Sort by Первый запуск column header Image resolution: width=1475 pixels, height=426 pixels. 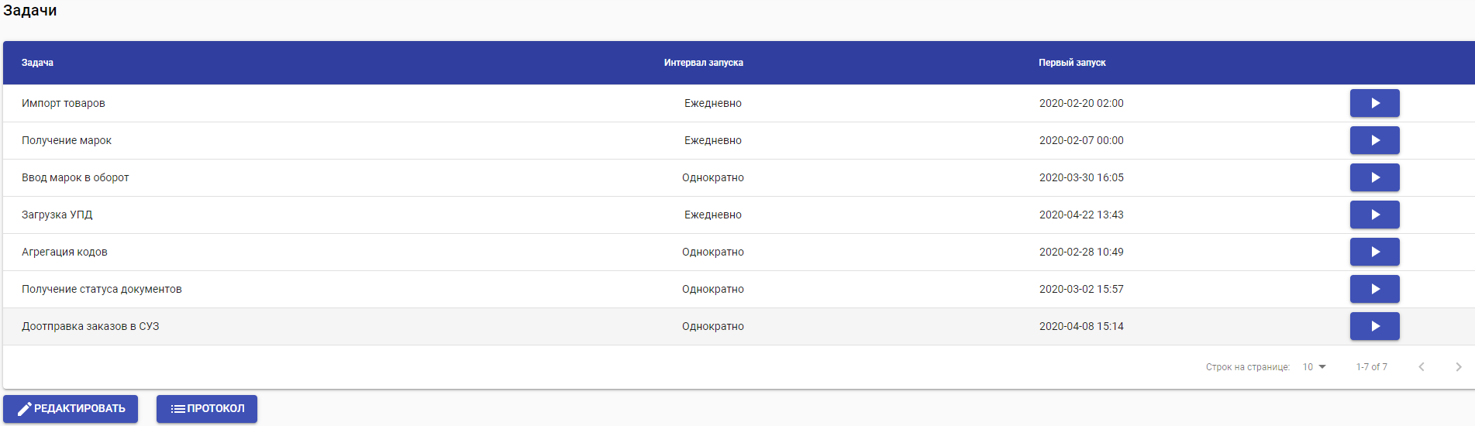tap(1072, 63)
